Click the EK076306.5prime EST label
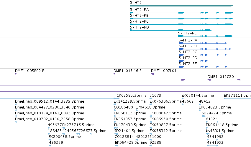The image size is (251, 147). (165, 101)
